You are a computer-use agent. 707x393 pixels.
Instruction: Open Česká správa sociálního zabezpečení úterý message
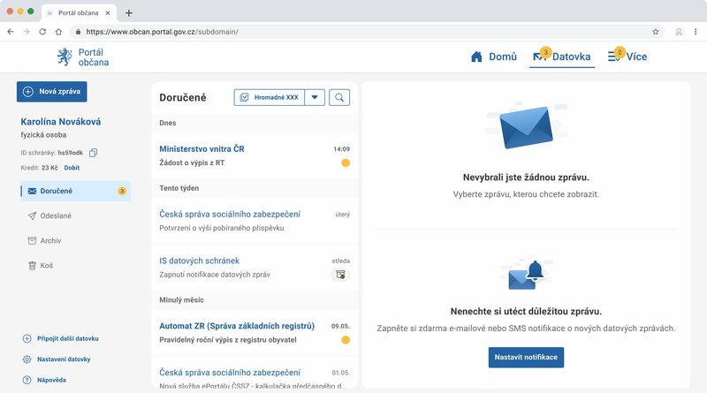pyautogui.click(x=255, y=221)
